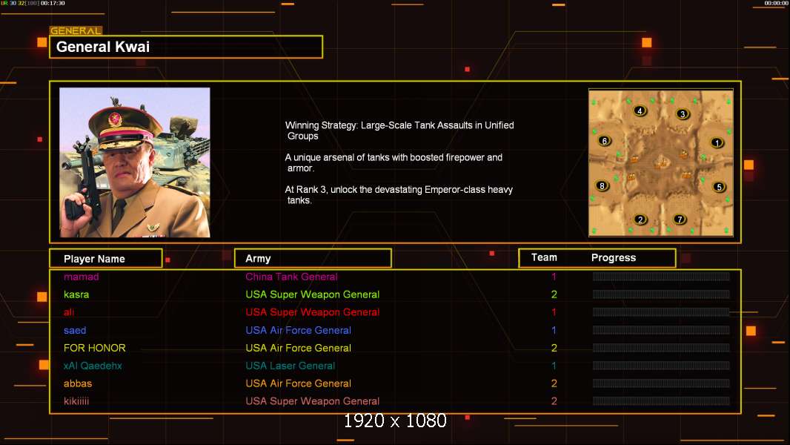Screen dimensions: 790x445
Task: Click start position 3 on the minimap
Action: (x=683, y=114)
